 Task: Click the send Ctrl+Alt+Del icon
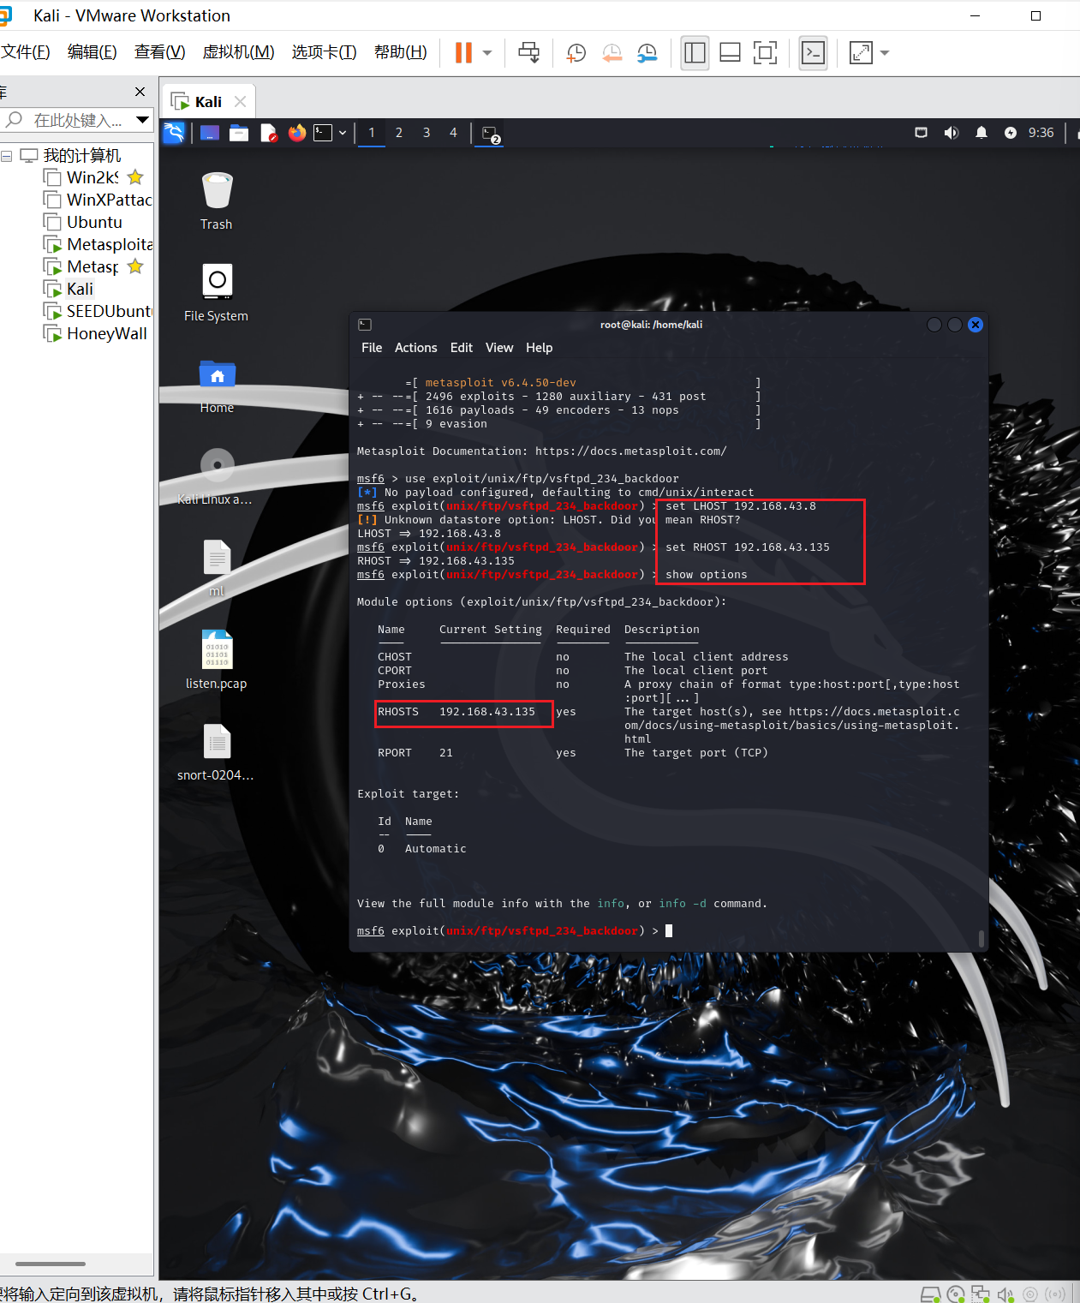pos(529,53)
